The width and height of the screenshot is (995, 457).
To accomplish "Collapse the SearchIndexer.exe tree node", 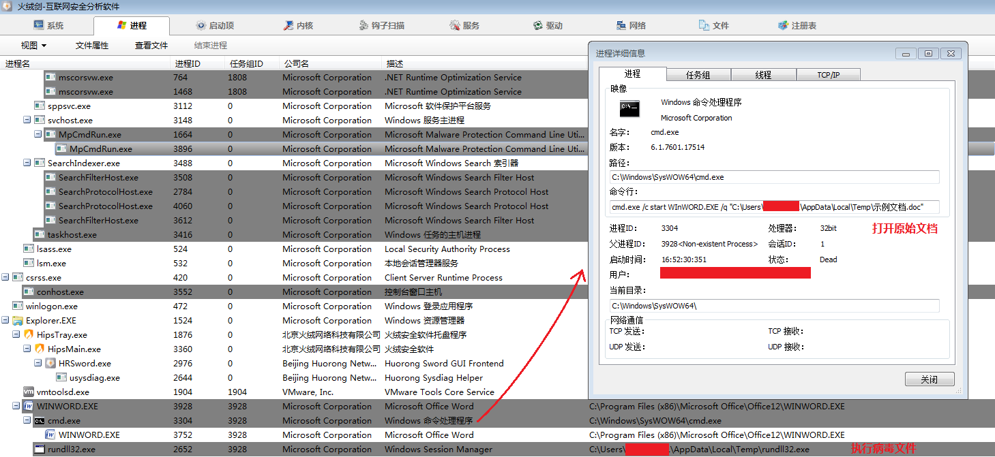I will [x=27, y=163].
